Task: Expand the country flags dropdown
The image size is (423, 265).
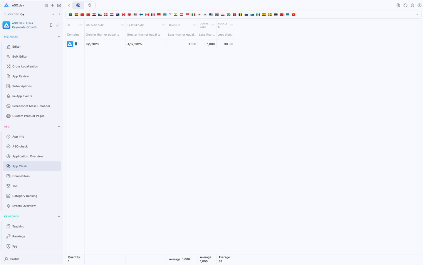Action: click(x=417, y=15)
